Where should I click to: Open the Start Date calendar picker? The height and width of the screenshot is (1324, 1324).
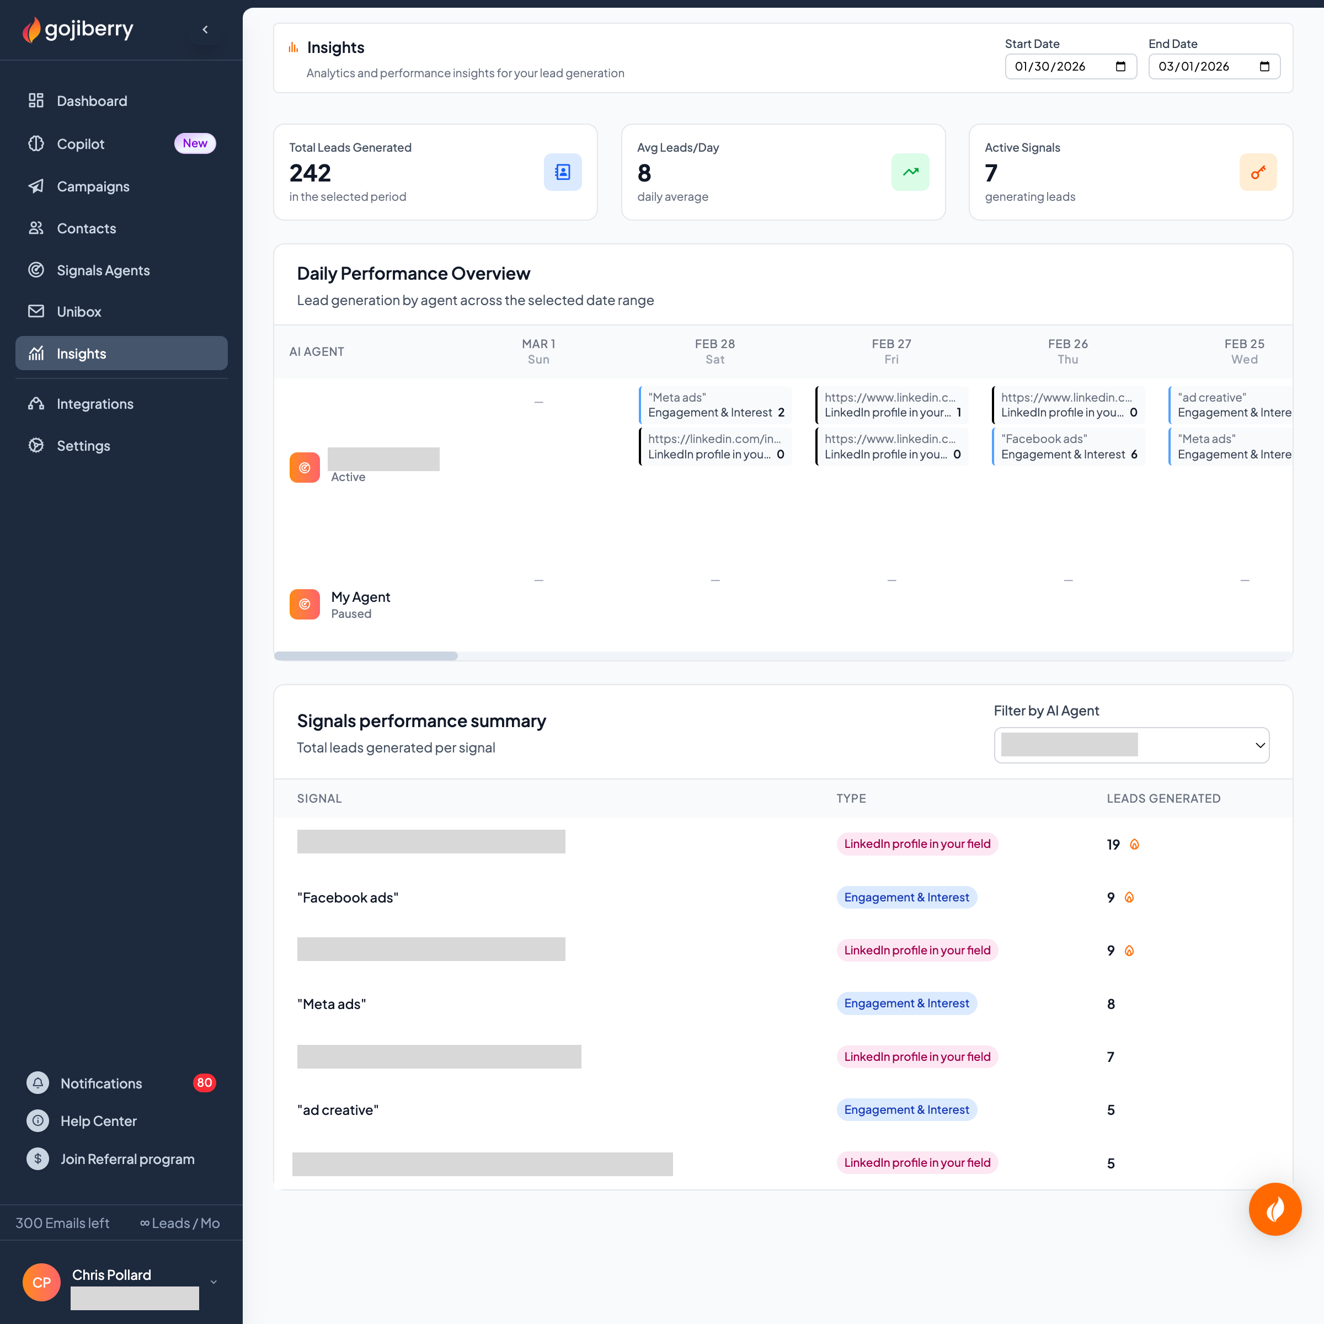pos(1121,66)
